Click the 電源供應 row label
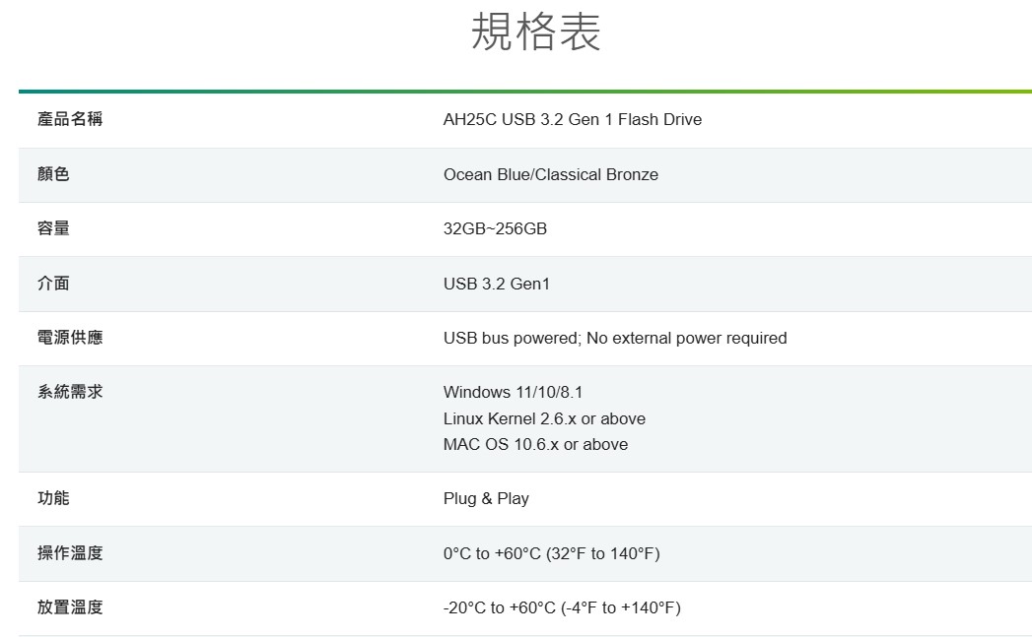 [70, 338]
